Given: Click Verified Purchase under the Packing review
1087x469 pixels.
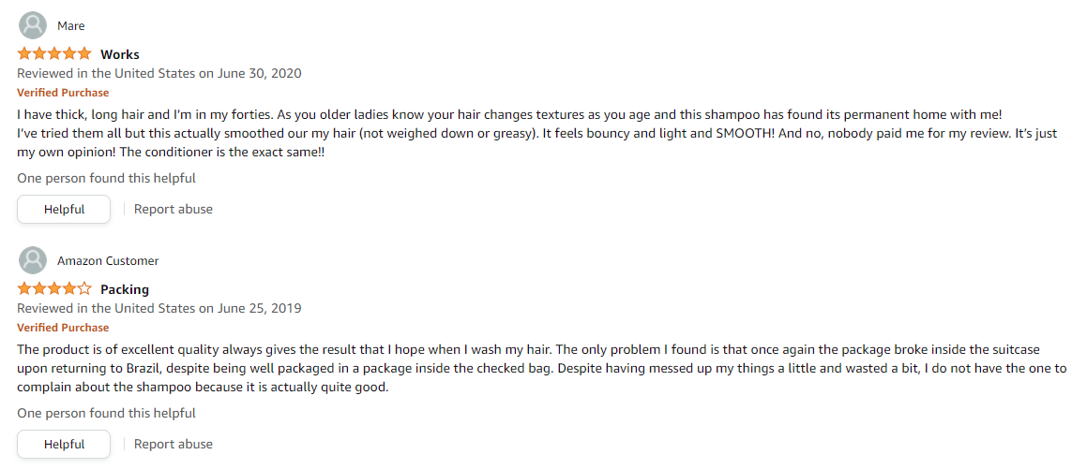Looking at the screenshot, I should coord(63,328).
